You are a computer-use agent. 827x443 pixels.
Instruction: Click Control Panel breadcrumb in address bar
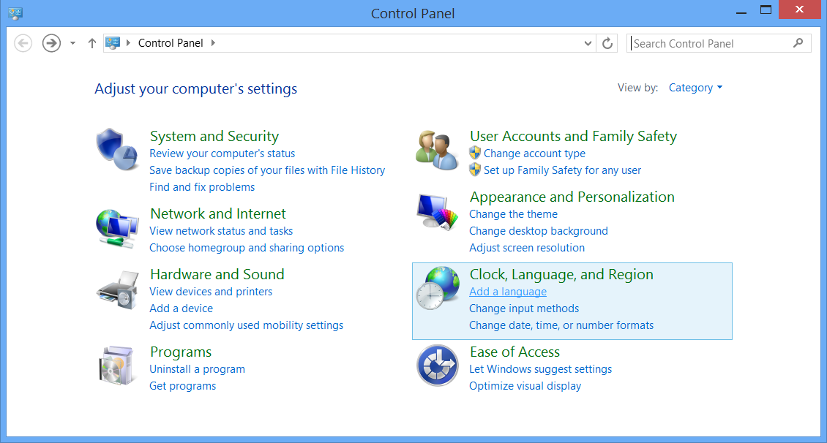171,43
